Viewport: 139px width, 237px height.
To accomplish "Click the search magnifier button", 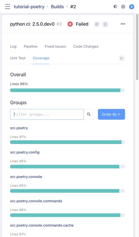I will pyautogui.click(x=89, y=114).
